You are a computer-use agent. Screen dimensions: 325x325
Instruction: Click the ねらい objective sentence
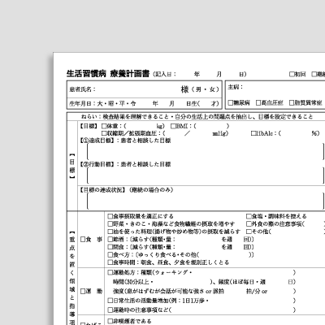tap(197, 117)
